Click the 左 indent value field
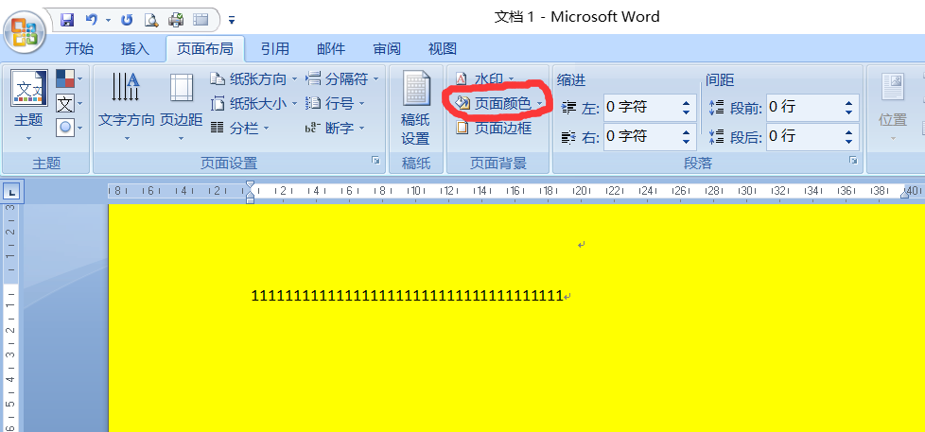The image size is (925, 432). (x=640, y=107)
